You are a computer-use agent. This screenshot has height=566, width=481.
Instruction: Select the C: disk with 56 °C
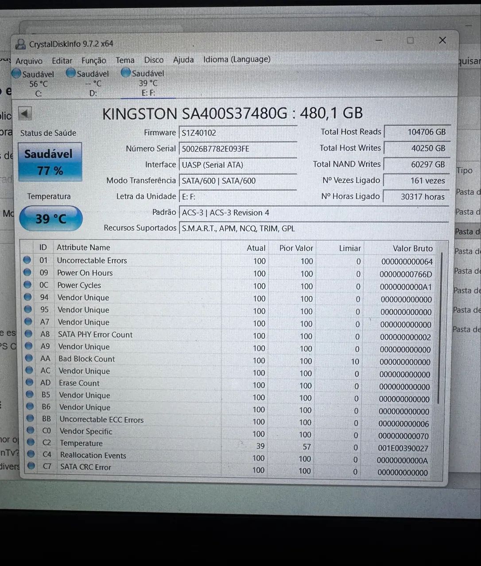coord(34,83)
